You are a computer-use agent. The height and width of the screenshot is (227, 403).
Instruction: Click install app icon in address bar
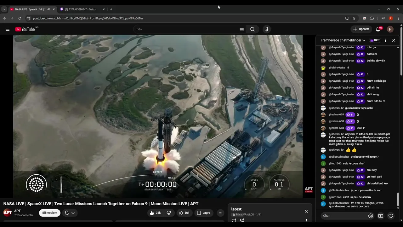(347, 18)
